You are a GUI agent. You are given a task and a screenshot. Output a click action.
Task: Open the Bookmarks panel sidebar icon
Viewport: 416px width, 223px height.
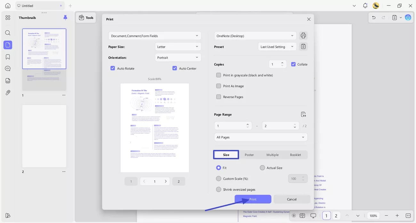click(8, 57)
